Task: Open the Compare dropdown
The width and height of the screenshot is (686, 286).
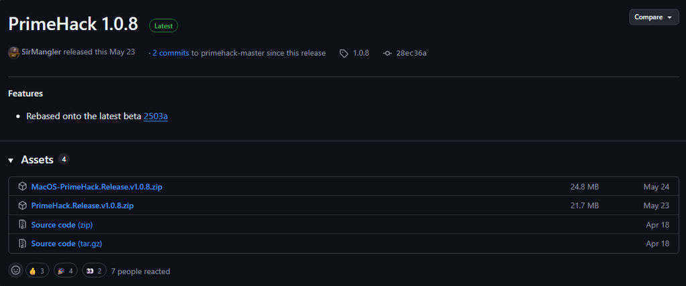Action: 653,17
